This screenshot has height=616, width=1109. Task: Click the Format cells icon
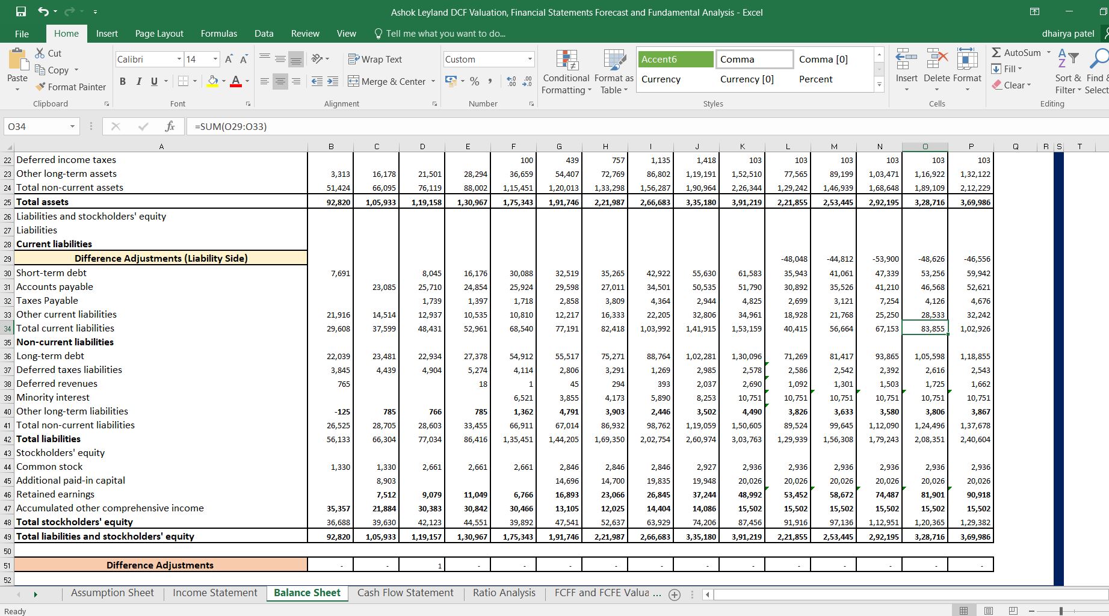(967, 59)
